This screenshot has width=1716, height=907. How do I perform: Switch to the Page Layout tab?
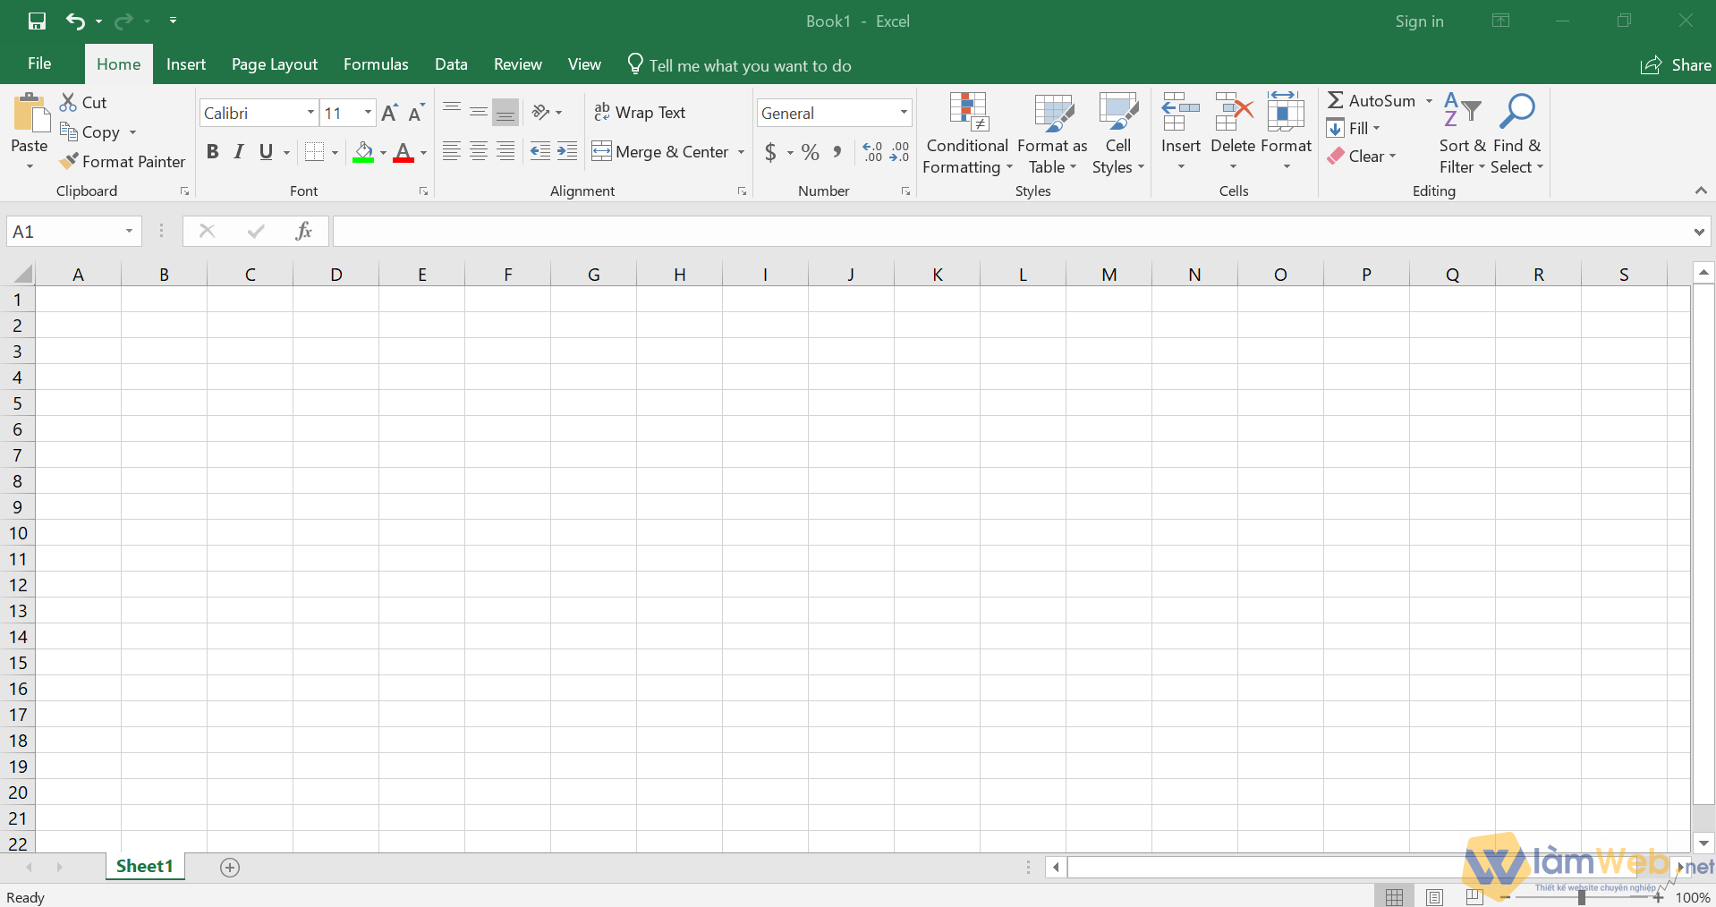pyautogui.click(x=274, y=64)
